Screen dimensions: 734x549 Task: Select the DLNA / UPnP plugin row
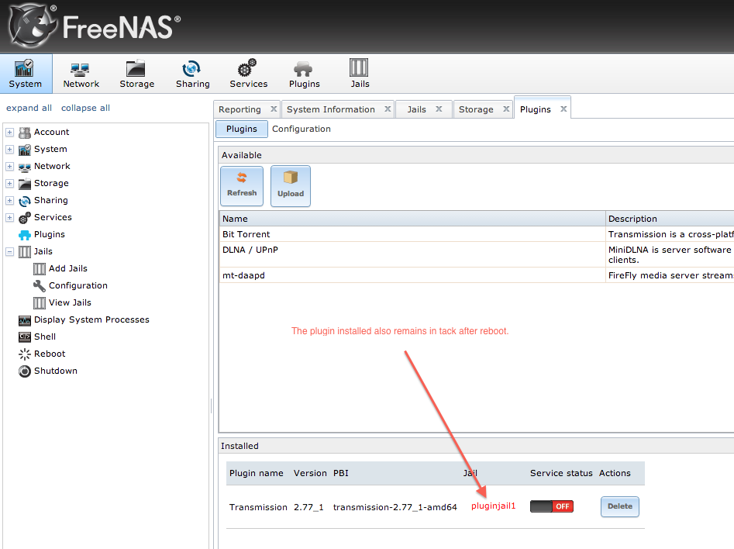click(x=477, y=254)
